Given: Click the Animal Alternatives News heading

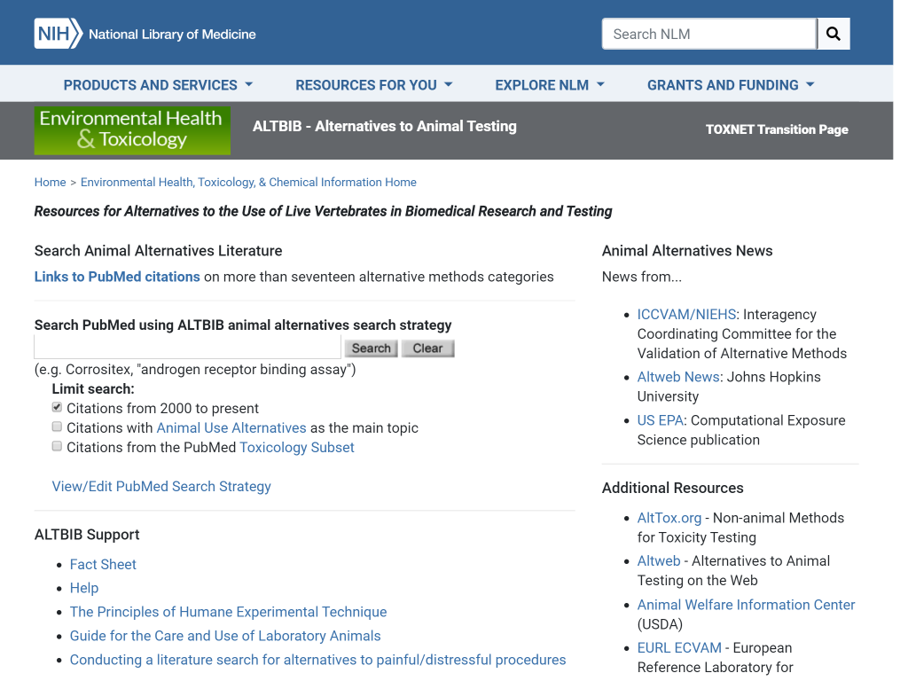Looking at the screenshot, I should (687, 251).
